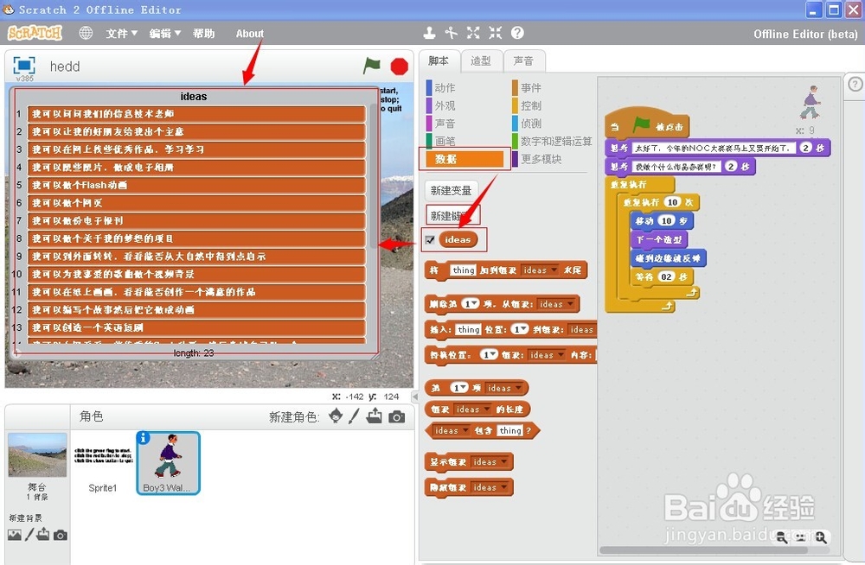Select the Boy3 Wal sprite thumbnail
This screenshot has height=565, width=865.
[167, 463]
